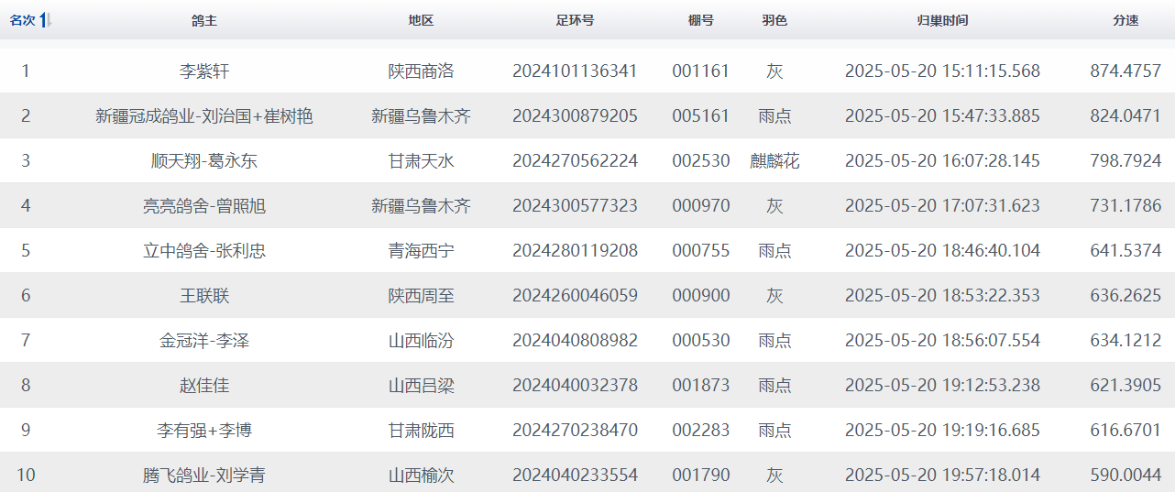Viewport: 1175px width, 492px height.
Task: Select speed value 616.6701
Action: tap(1126, 431)
